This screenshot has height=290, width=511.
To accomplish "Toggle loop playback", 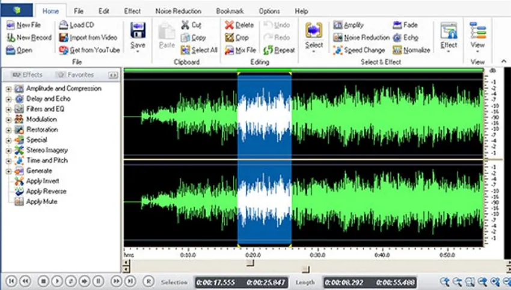I will click(x=71, y=281).
